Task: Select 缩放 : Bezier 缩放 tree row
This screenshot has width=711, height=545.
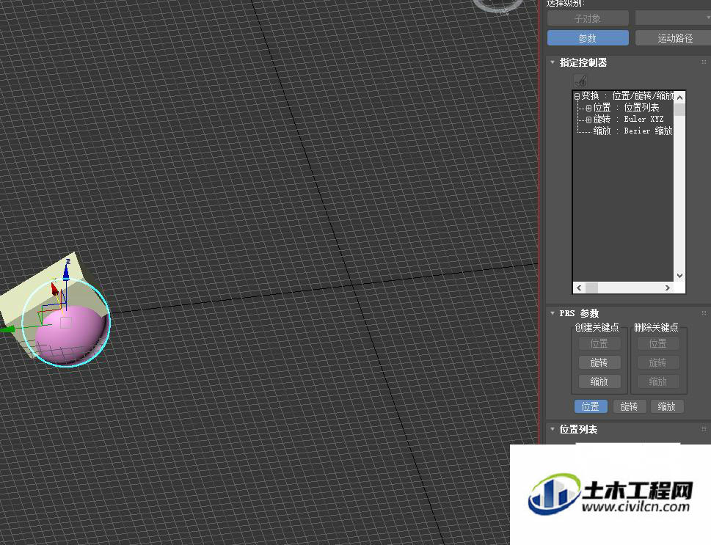Action: pos(632,131)
